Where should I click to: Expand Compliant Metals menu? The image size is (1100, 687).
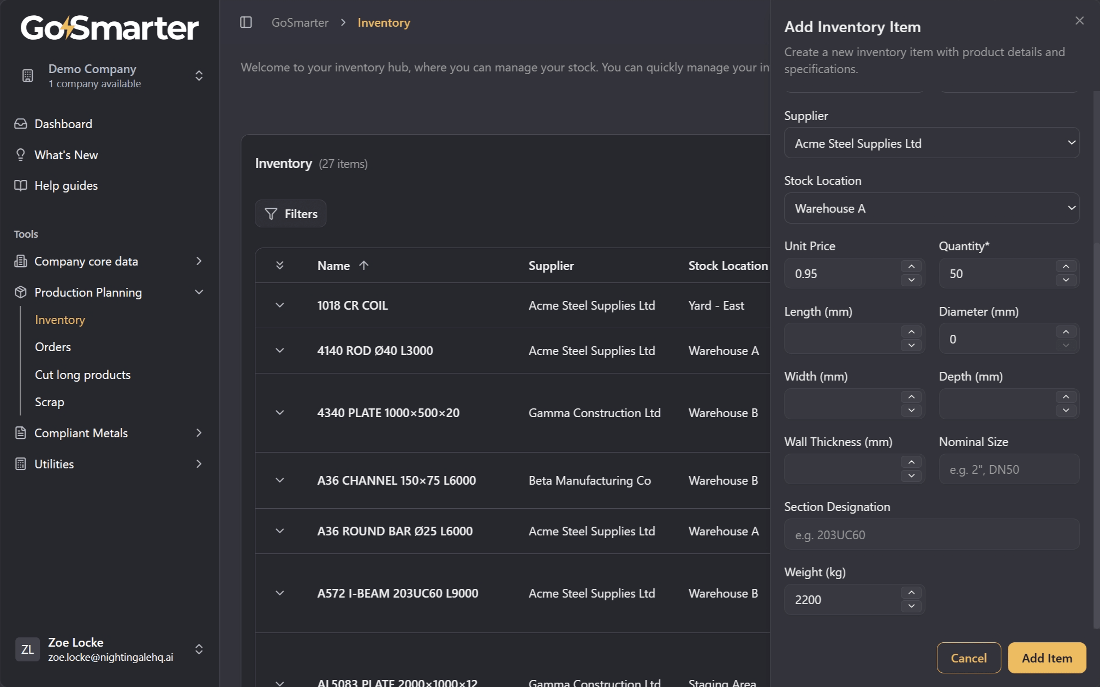pos(110,433)
